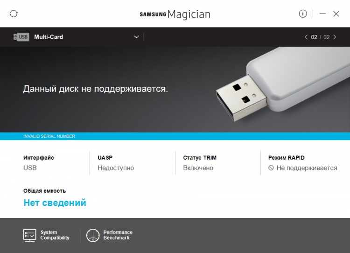Screen dimensions: 350x253
Task: Click the INVALID SERIAL NUMBER bar
Action: (x=175, y=136)
